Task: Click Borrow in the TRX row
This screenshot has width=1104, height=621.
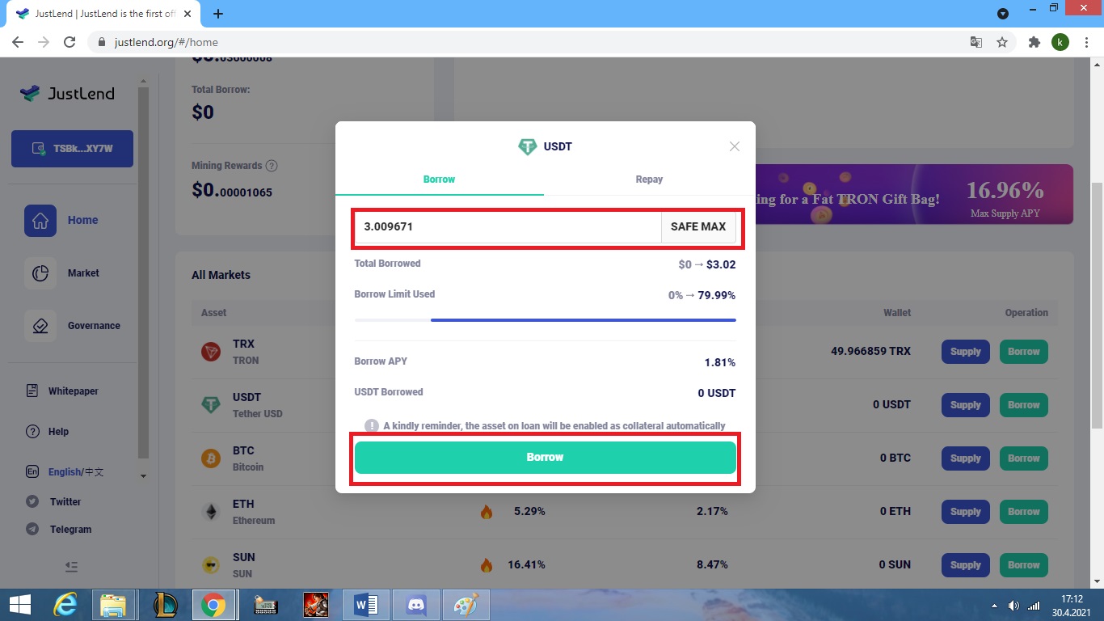Action: (1023, 352)
